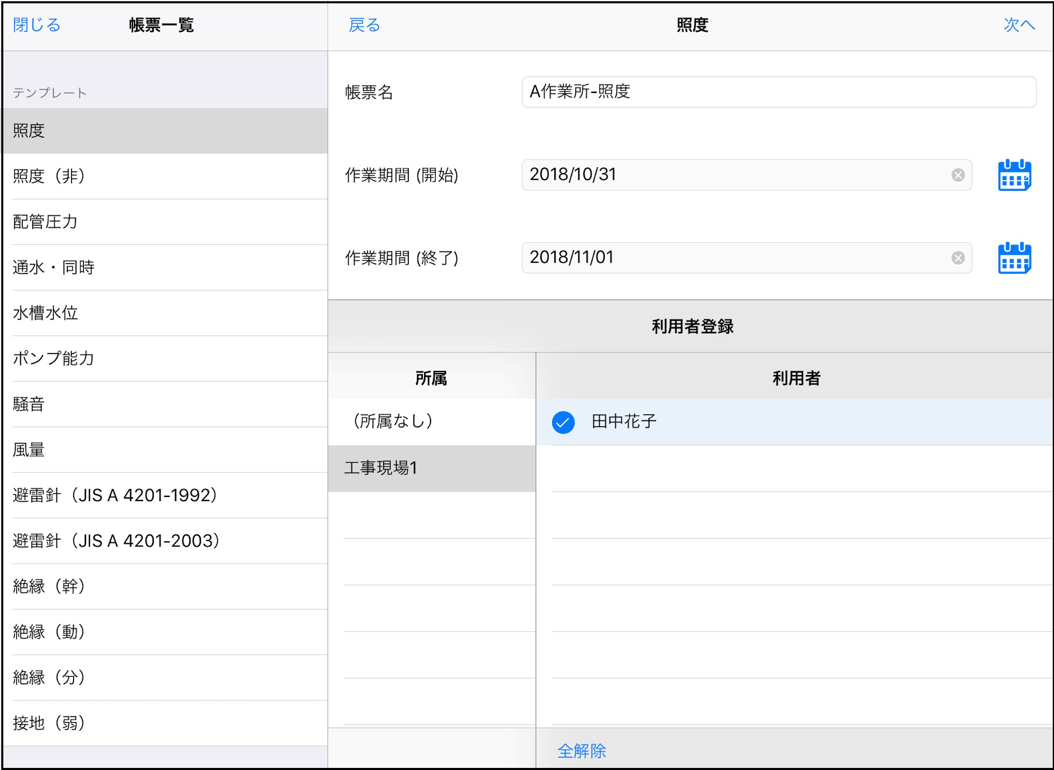Open calendar picker for start date

(x=1014, y=175)
